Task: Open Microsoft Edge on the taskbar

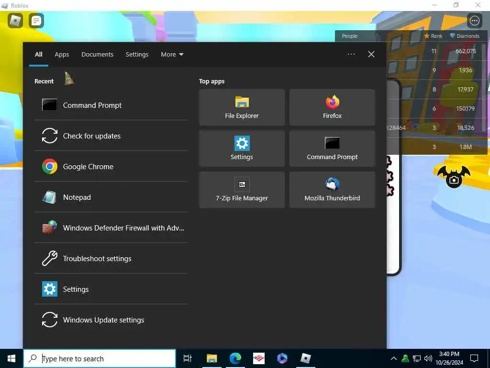Action: click(235, 358)
